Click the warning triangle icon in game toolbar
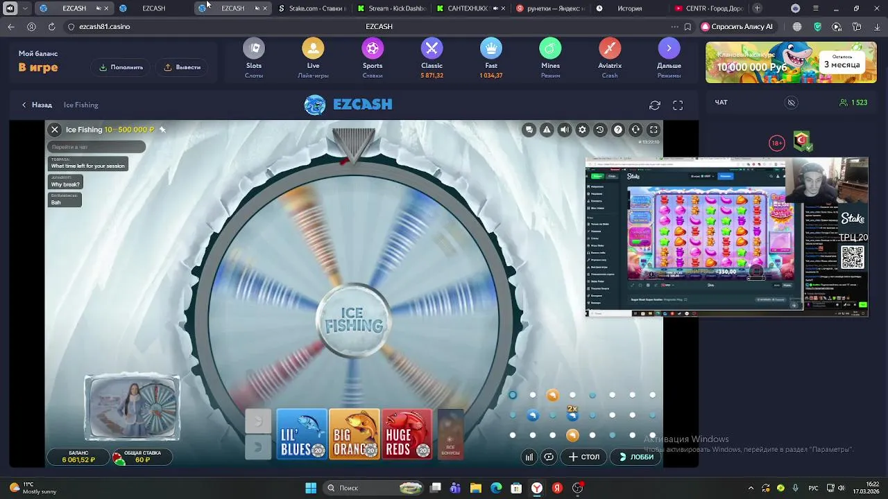This screenshot has height=499, width=888. (x=547, y=130)
